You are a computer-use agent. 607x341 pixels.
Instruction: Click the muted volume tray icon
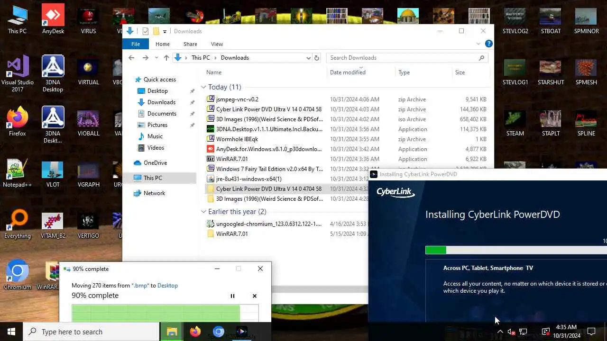point(511,332)
